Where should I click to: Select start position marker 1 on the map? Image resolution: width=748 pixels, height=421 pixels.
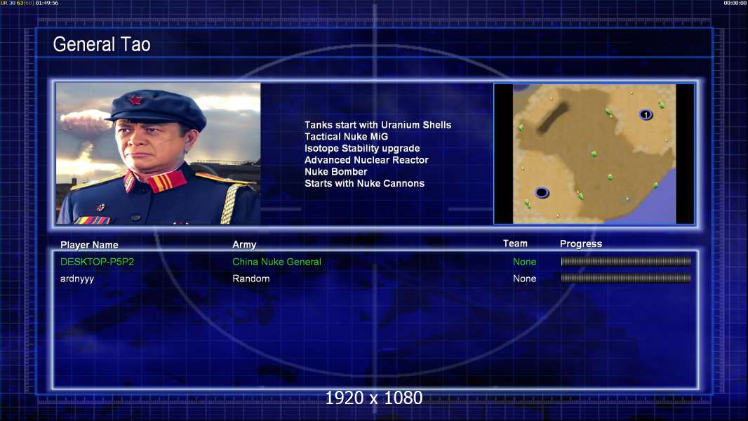pyautogui.click(x=646, y=114)
